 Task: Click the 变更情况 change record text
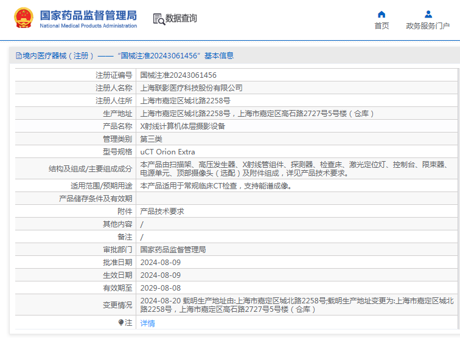tap(297, 305)
